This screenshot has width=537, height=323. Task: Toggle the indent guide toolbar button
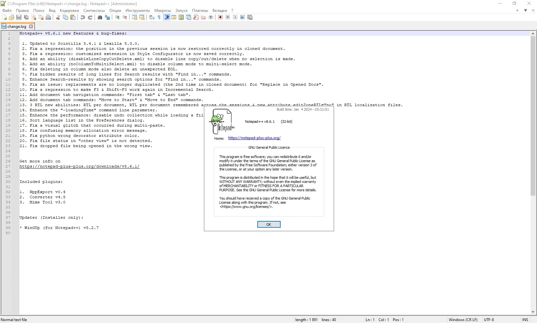coord(167,18)
